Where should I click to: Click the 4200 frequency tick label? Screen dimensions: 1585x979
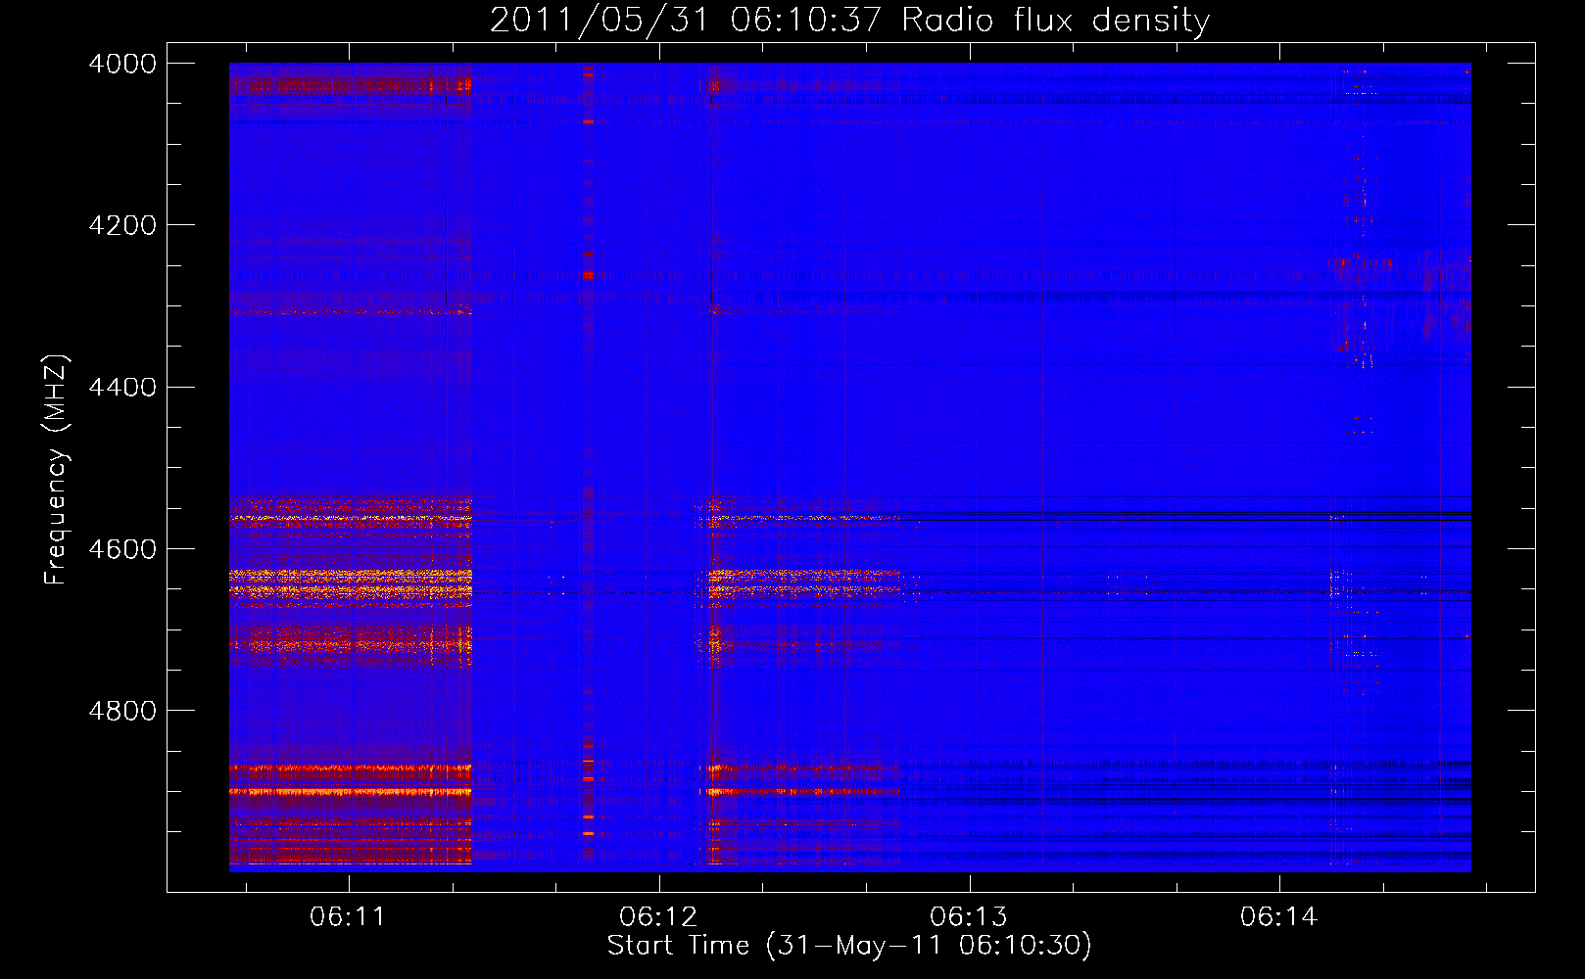[122, 225]
